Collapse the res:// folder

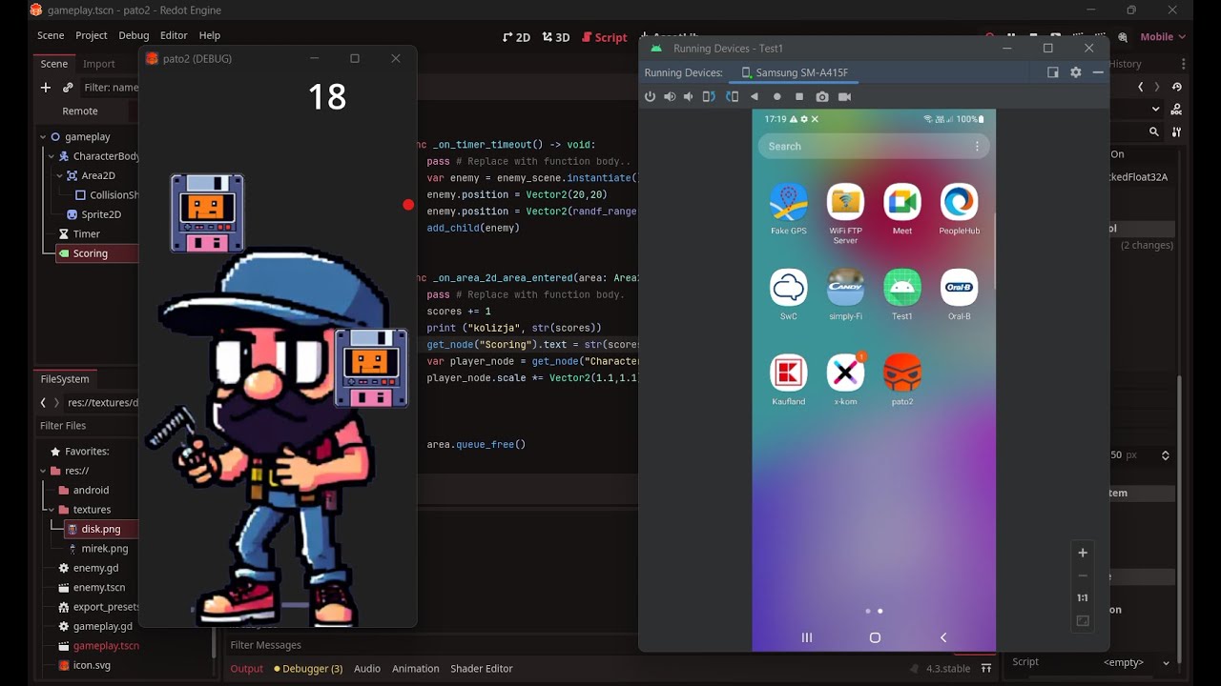coord(43,471)
